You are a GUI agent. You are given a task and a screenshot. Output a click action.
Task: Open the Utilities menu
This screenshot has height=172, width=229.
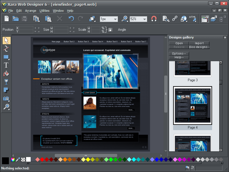[x=44, y=11]
